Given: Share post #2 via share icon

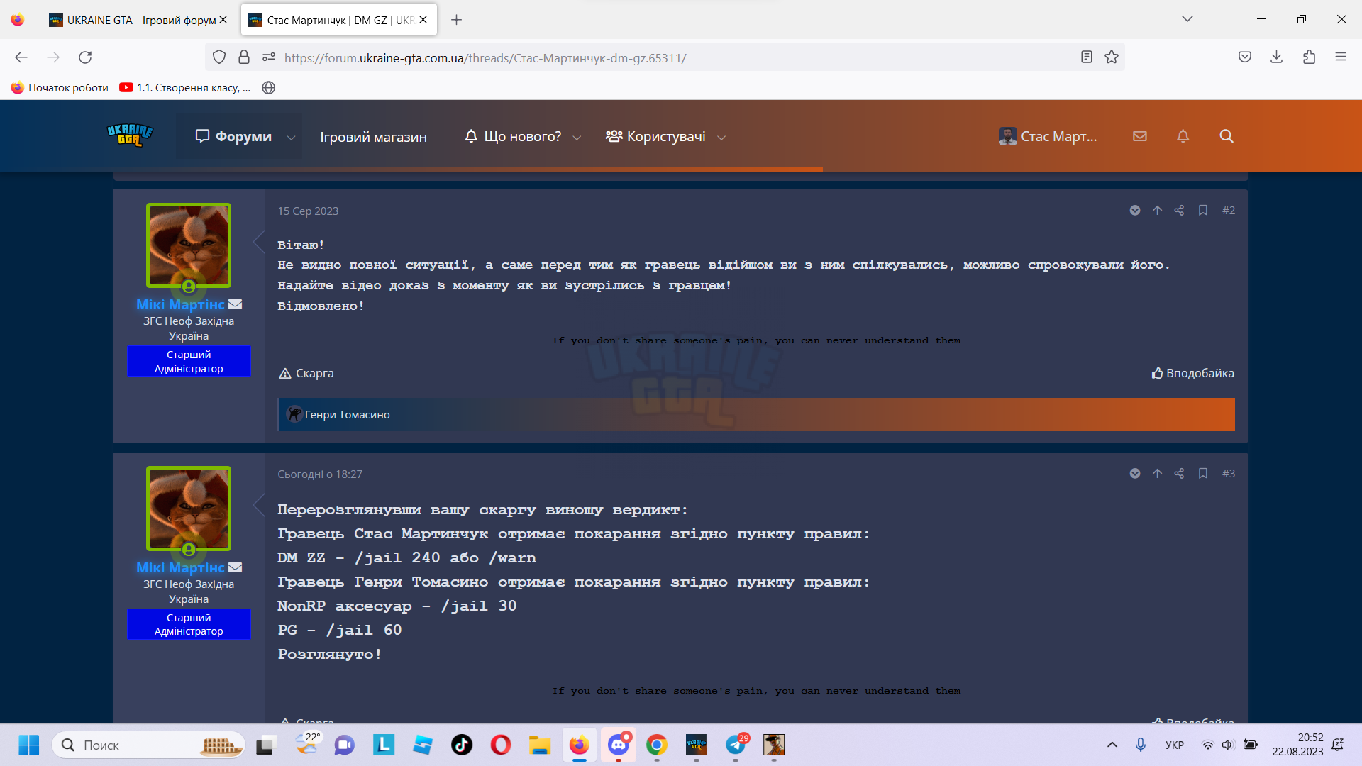Looking at the screenshot, I should coord(1179,211).
